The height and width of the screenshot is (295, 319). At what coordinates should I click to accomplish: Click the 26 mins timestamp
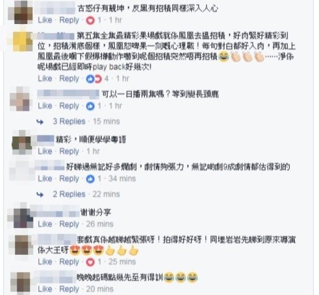click(x=100, y=224)
